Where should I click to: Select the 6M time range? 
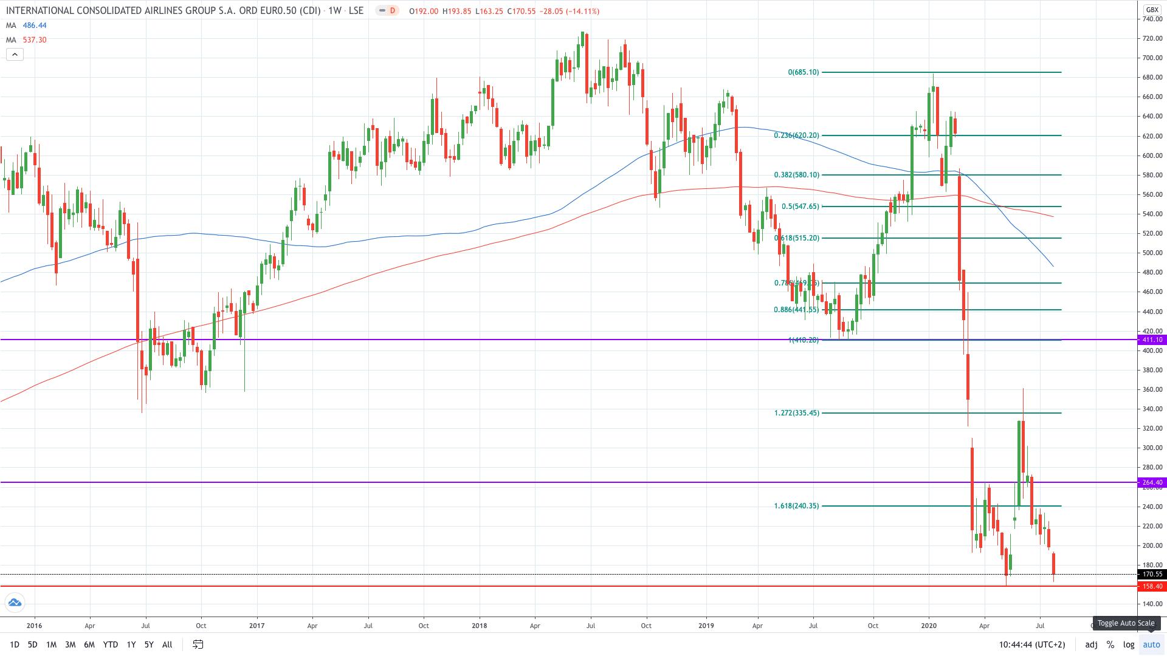tap(89, 644)
